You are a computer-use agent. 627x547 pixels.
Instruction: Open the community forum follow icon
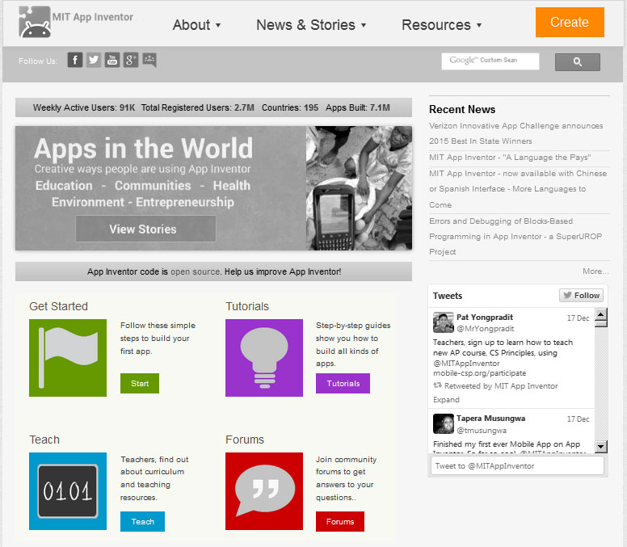(149, 60)
